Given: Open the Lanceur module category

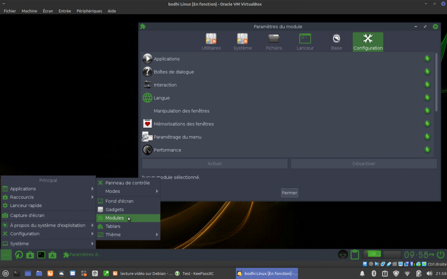Looking at the screenshot, I should 305,42.
